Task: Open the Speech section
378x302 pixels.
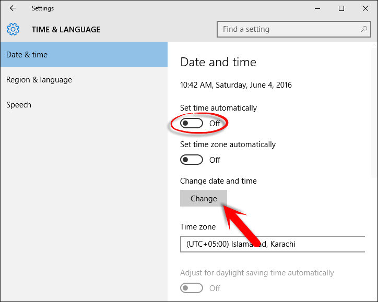Action: [x=84, y=105]
